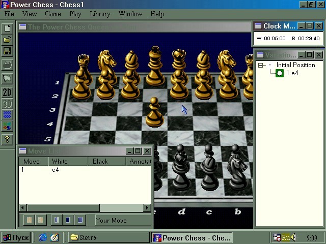Click the Your Move status field
The width and height of the screenshot is (326, 244).
[123, 220]
